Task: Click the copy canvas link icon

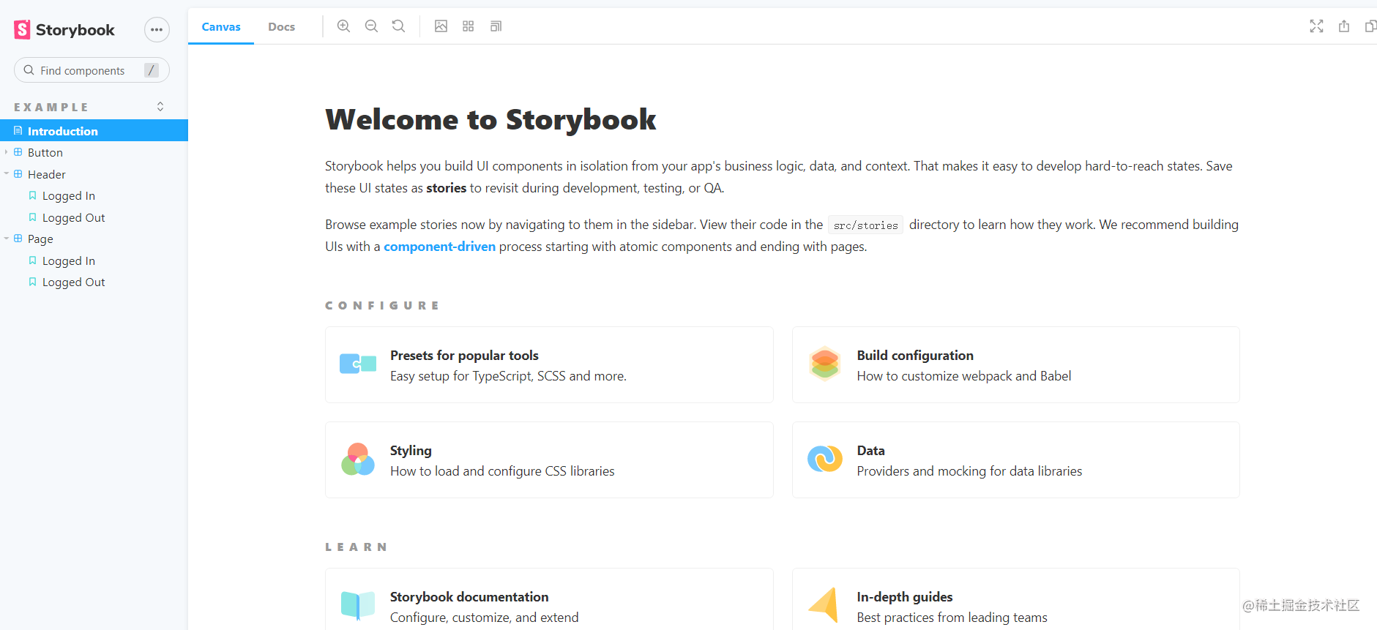Action: [x=1370, y=26]
